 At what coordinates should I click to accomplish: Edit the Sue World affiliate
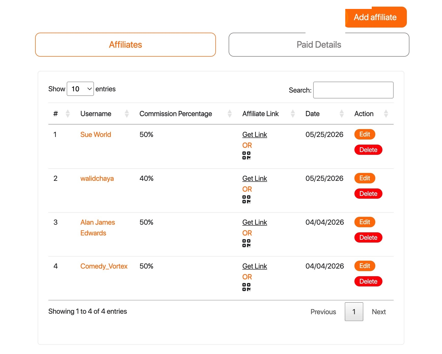coord(365,134)
